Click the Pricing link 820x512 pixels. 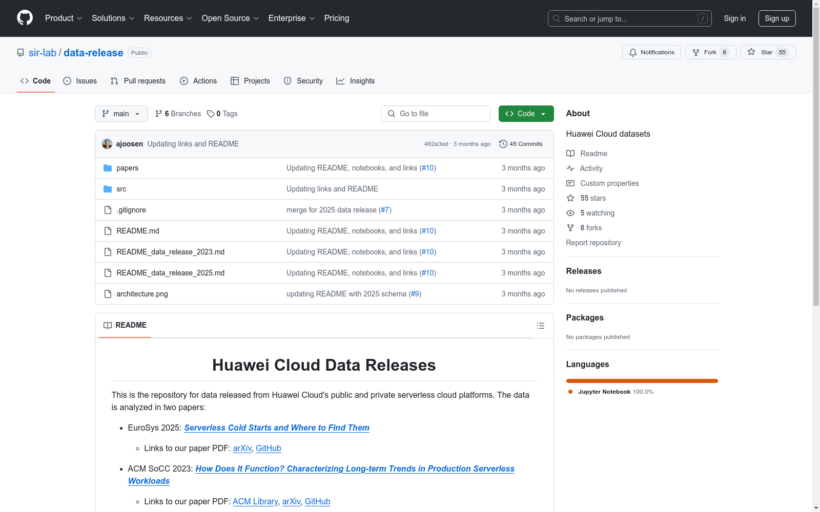click(x=337, y=18)
